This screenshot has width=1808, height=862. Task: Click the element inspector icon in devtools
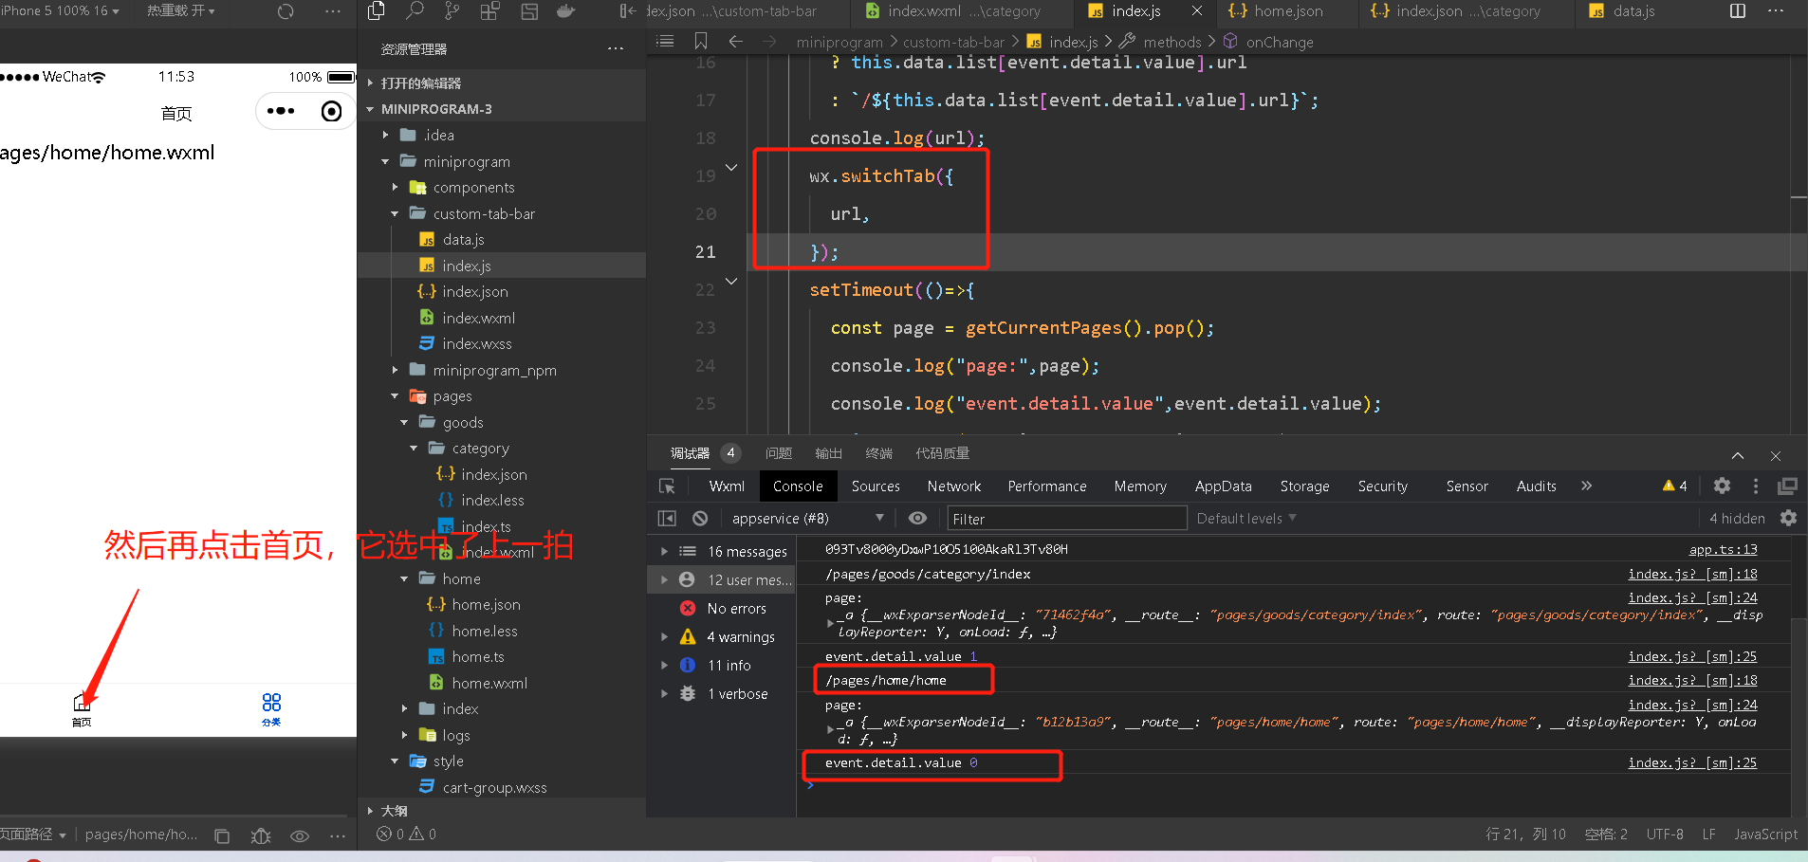coord(667,486)
